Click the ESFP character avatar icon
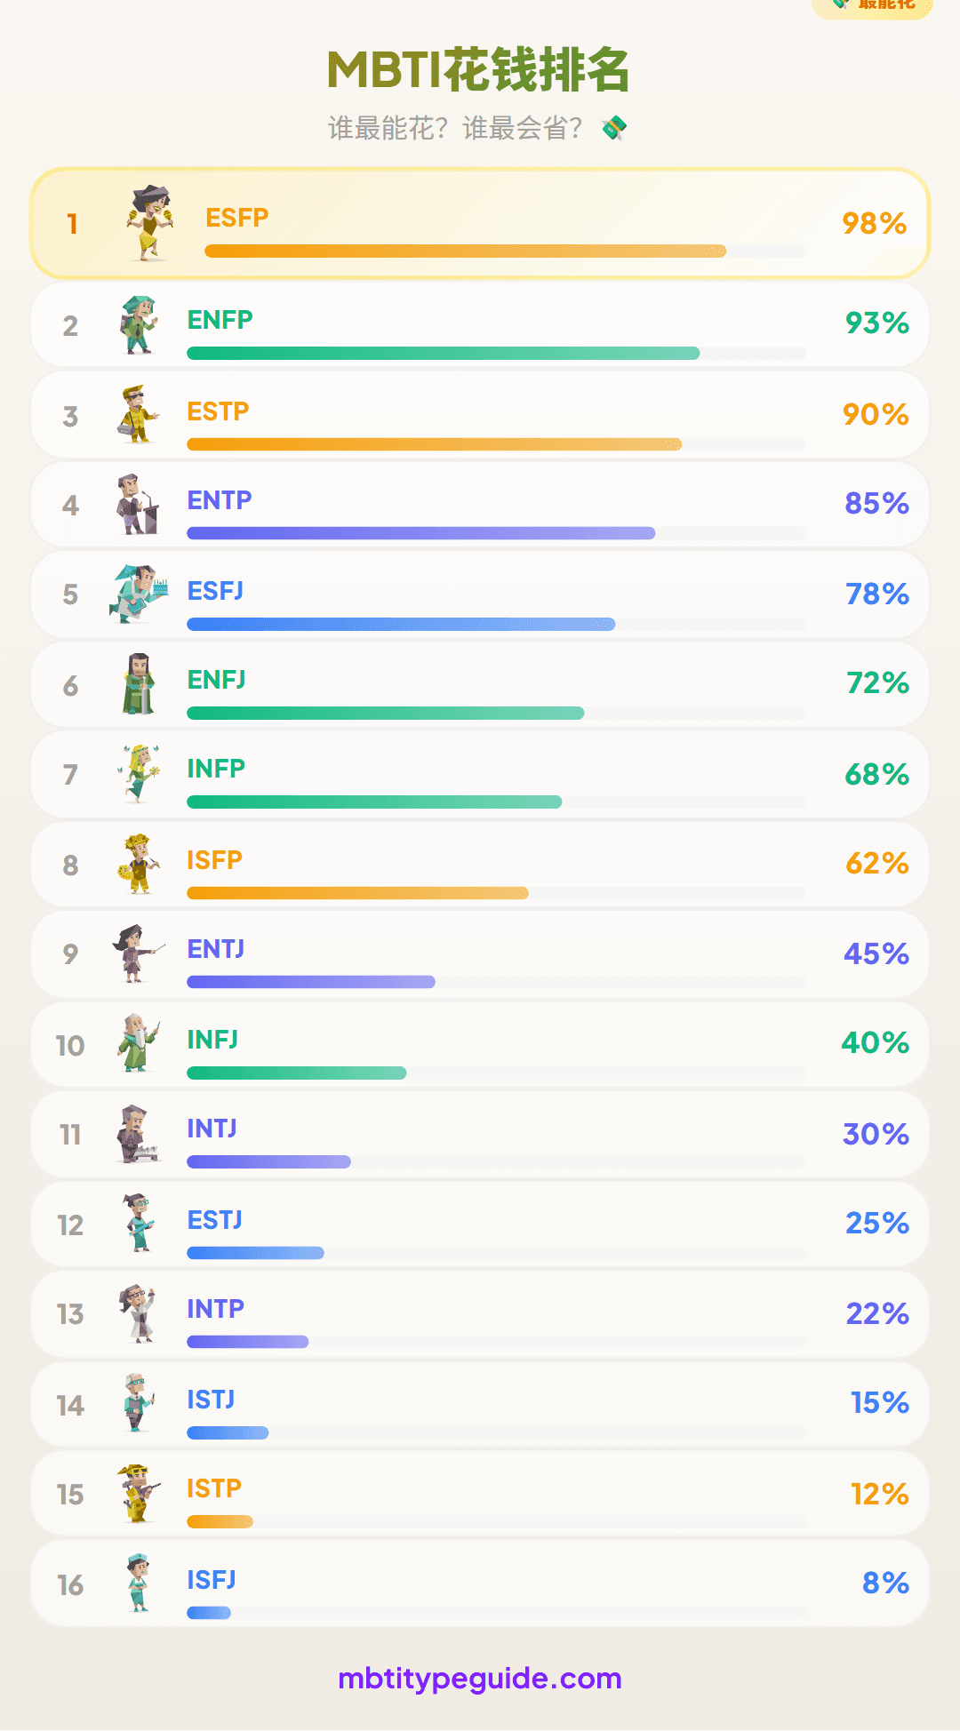Viewport: 960px width, 1731px height. click(149, 223)
